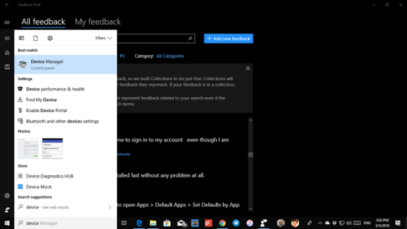Open the Feedback Hub hamburger menu
Screen dimensions: 407x229
7,22
